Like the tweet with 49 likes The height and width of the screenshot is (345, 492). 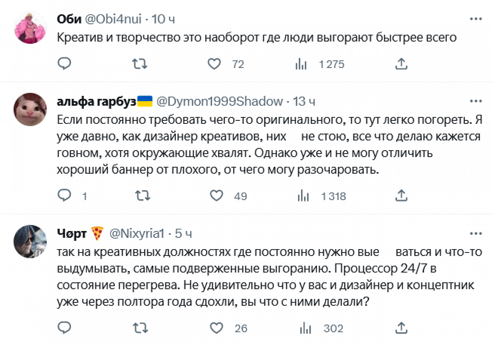pos(216,196)
